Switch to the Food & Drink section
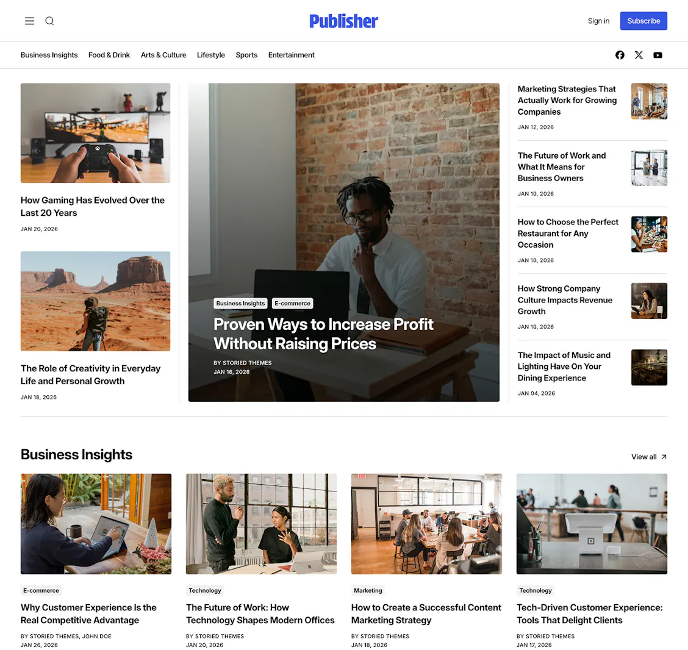 pyautogui.click(x=109, y=55)
